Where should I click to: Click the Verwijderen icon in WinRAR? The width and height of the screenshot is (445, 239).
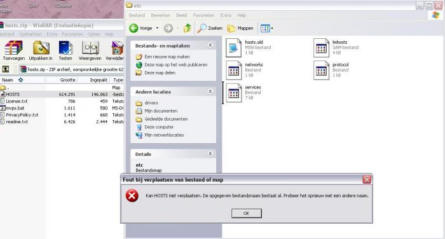(x=115, y=50)
